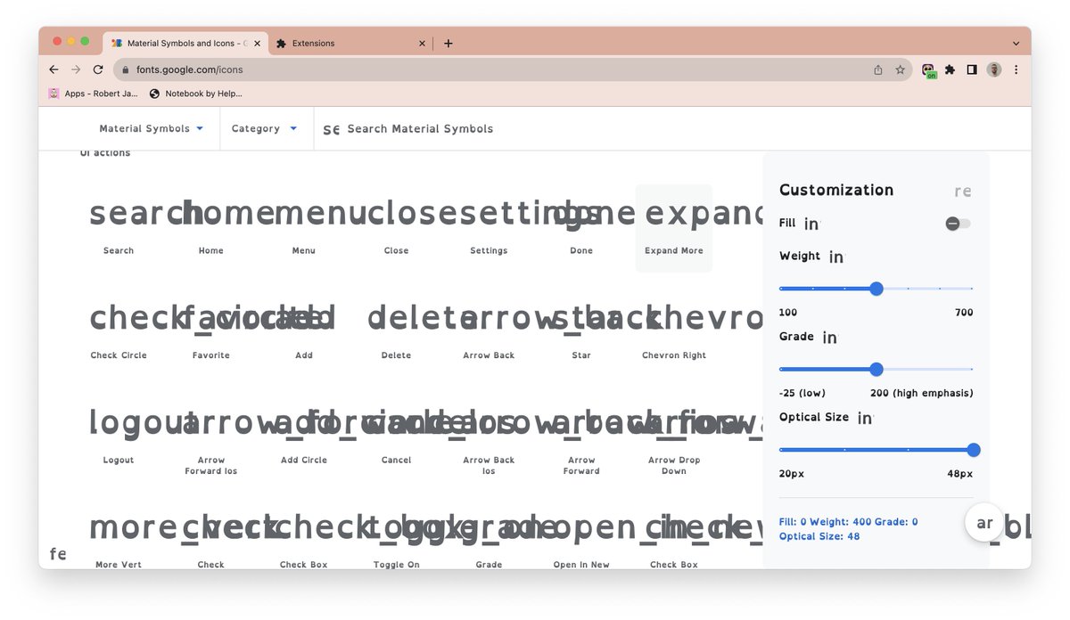Select the Logout icon tile
1070x620 pixels.
coord(119,438)
